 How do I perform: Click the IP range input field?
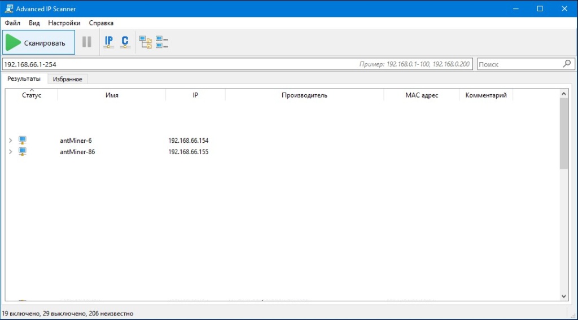pos(238,64)
